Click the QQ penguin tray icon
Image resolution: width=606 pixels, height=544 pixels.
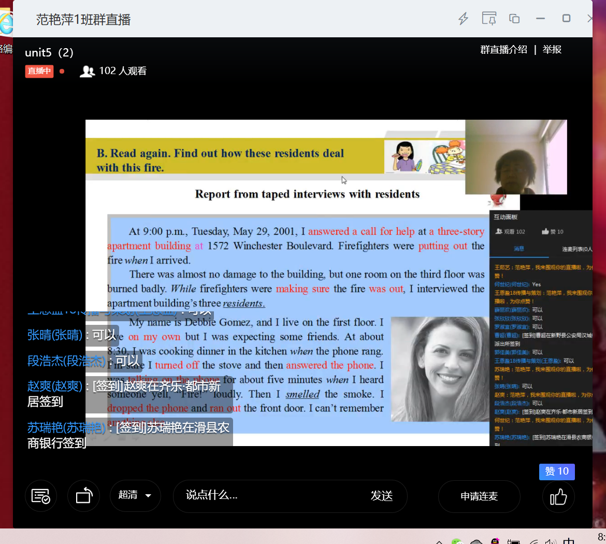(x=495, y=541)
